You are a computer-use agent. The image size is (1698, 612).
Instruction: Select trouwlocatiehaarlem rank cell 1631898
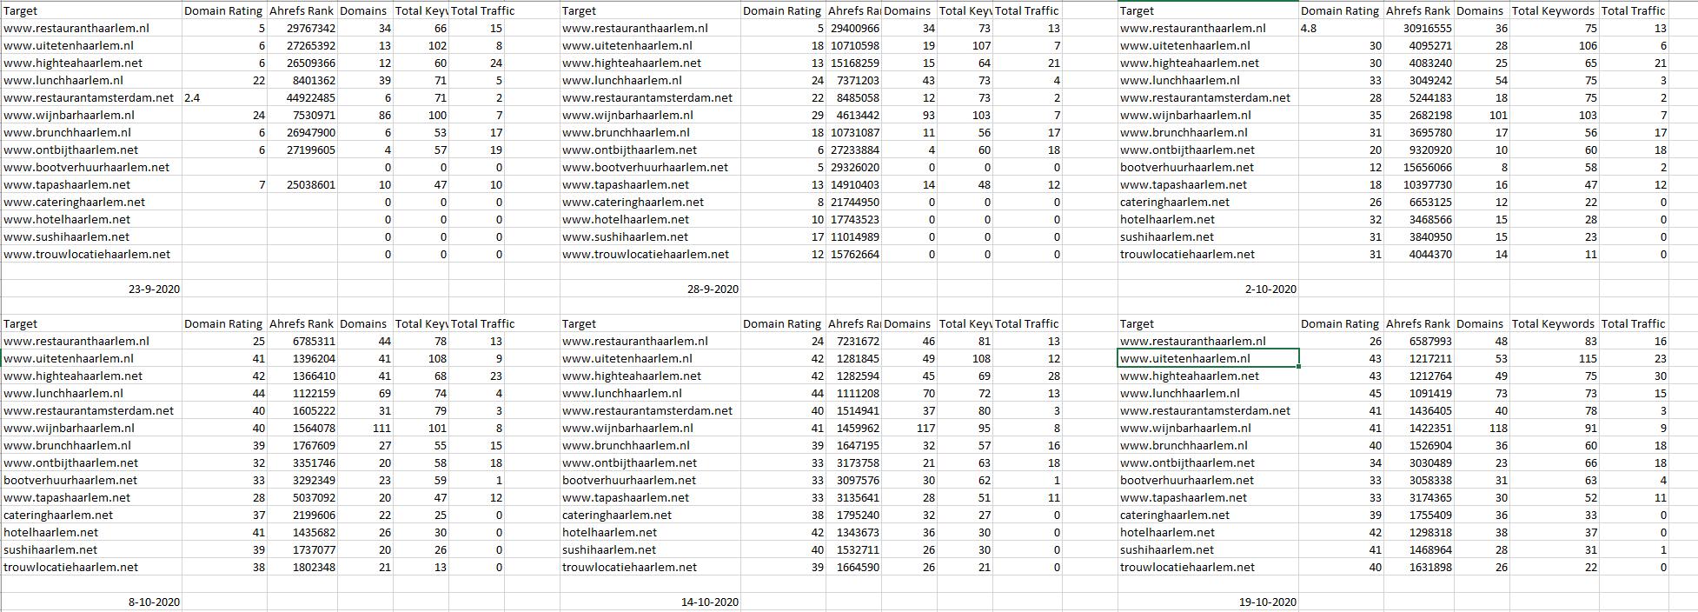[1419, 567]
